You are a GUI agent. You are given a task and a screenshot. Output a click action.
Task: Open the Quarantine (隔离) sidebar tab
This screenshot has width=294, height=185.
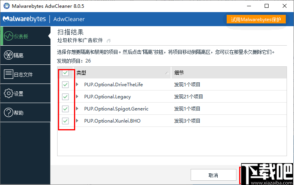click(25, 55)
